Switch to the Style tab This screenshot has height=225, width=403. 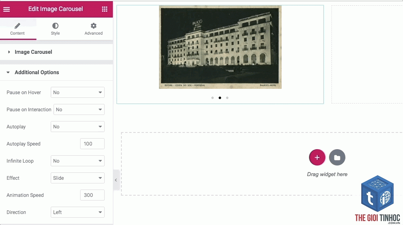[x=55, y=29]
